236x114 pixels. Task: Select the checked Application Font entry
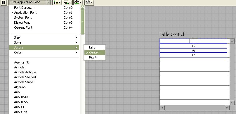click(x=44, y=13)
